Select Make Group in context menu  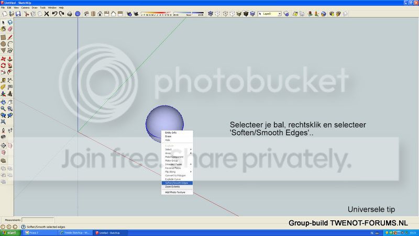177,160
